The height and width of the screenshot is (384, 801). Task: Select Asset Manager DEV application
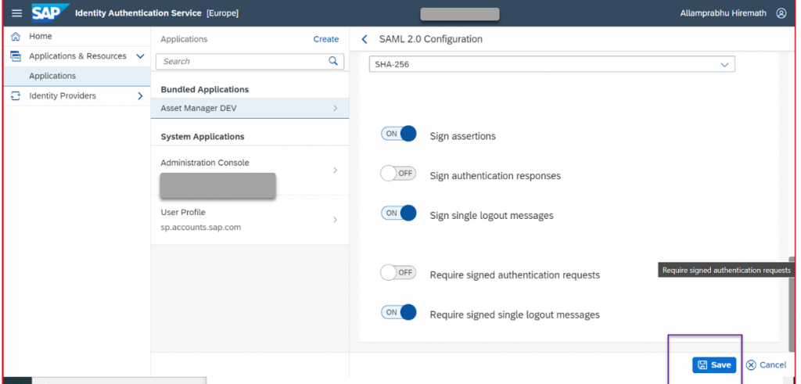pyautogui.click(x=250, y=108)
